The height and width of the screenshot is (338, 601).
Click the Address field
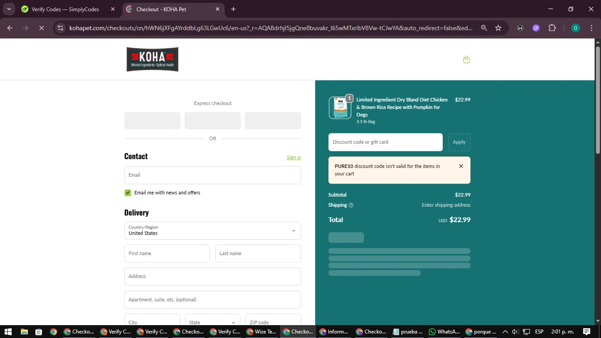click(x=212, y=276)
